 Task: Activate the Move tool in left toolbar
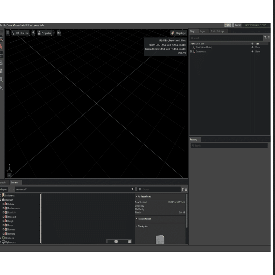coord(1,54)
